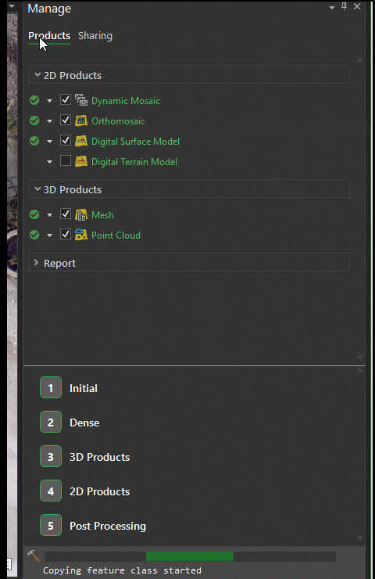The image size is (375, 579).
Task: Switch to the Products tab
Action: click(x=49, y=36)
